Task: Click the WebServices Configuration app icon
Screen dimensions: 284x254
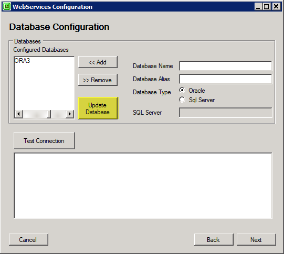Action: [7, 7]
